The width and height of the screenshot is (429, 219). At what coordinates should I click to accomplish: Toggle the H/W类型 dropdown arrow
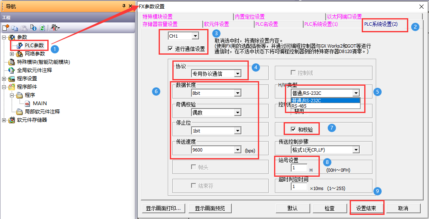(355, 93)
